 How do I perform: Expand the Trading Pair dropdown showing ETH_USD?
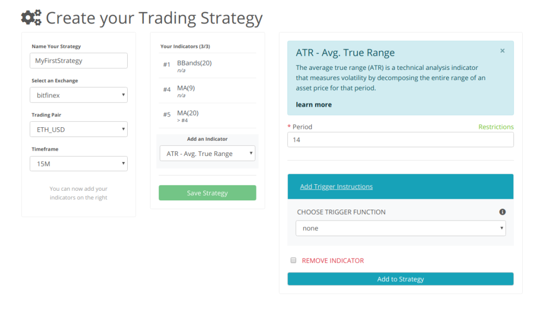point(79,129)
